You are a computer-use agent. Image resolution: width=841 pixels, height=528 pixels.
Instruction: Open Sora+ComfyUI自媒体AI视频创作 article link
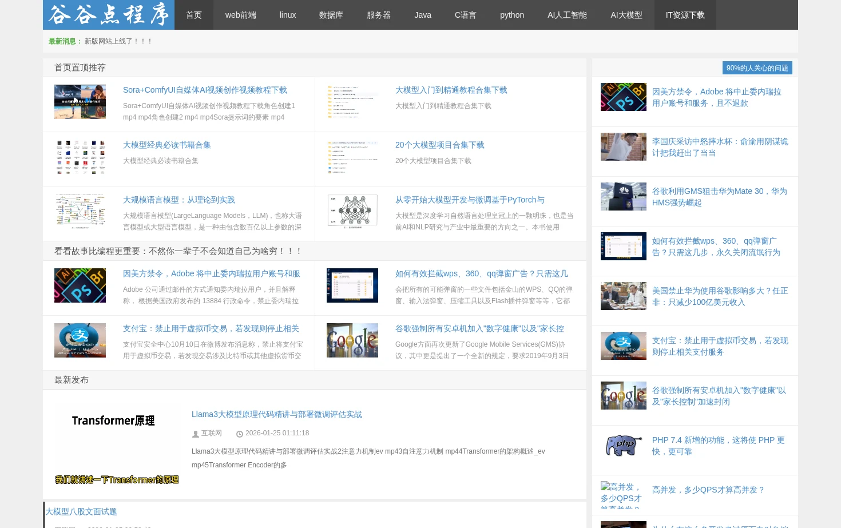[x=205, y=90]
